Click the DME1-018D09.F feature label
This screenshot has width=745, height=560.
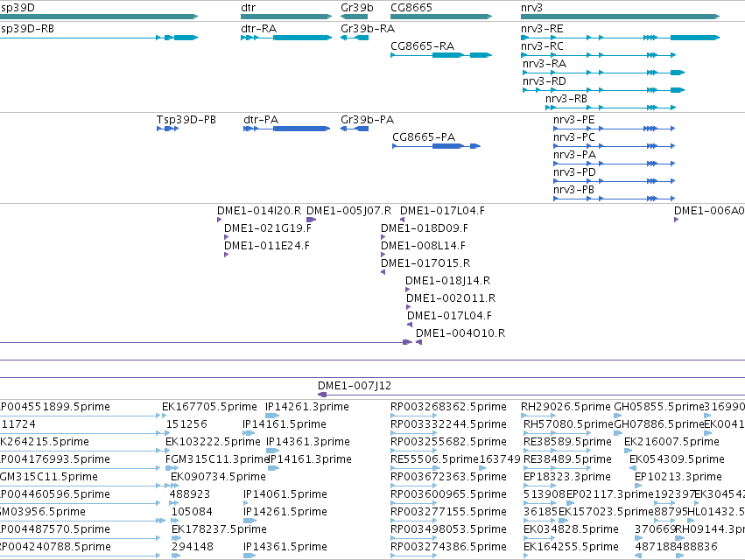click(425, 228)
